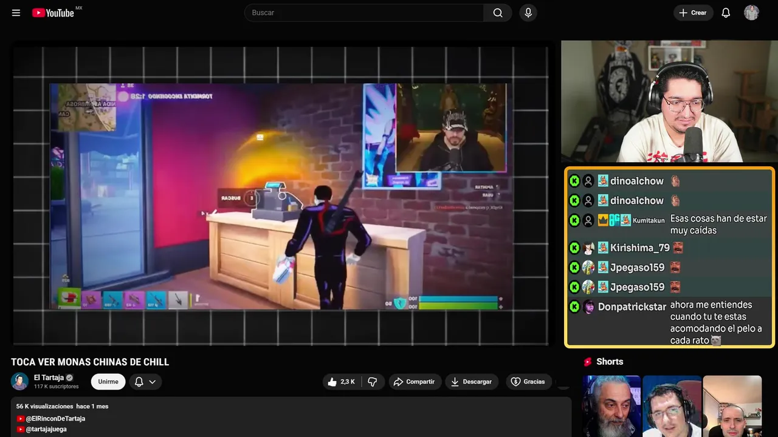Dislike the video with thumbs down

tap(373, 382)
